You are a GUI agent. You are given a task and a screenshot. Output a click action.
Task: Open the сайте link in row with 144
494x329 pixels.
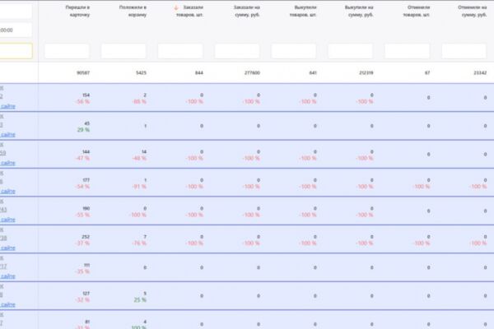pos(8,163)
